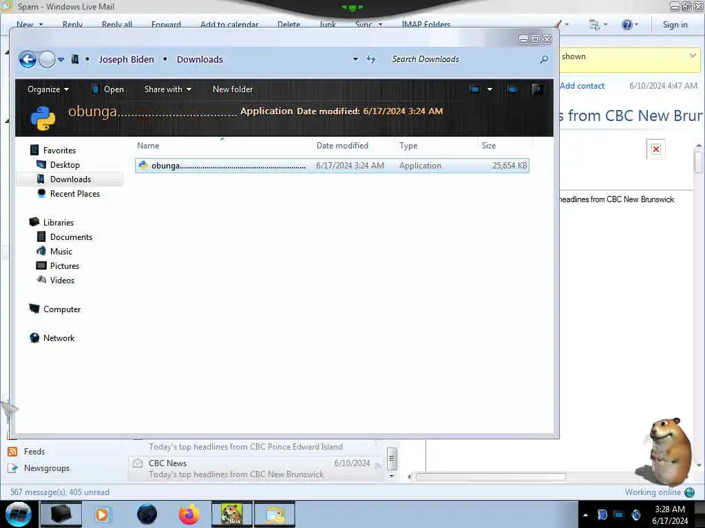The height and width of the screenshot is (528, 705).
Task: Show the preview pane icon
Action: 512,89
